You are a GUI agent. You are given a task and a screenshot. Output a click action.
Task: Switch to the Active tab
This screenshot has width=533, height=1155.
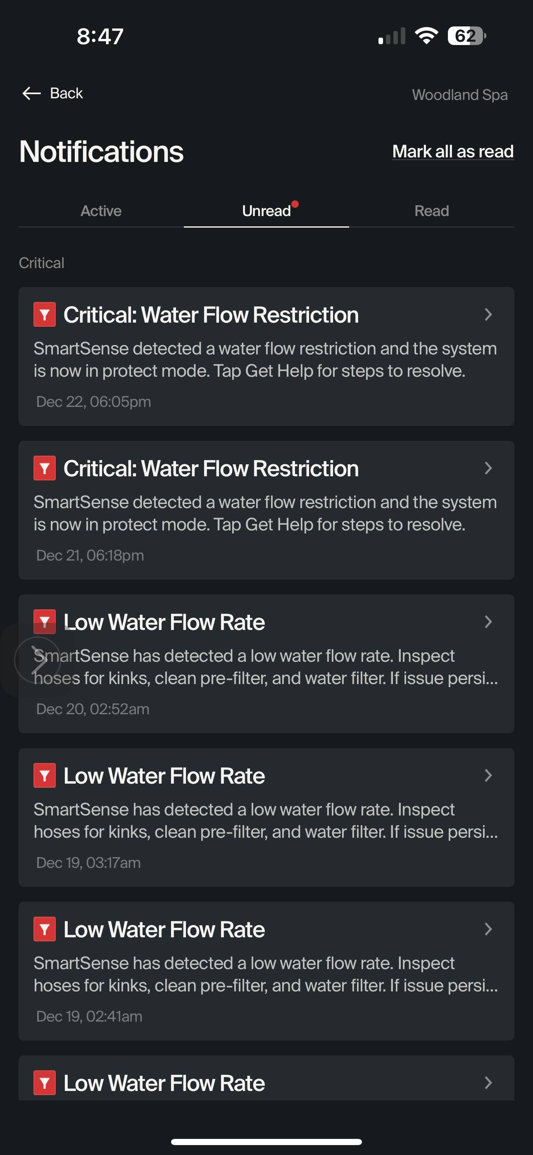pyautogui.click(x=101, y=211)
